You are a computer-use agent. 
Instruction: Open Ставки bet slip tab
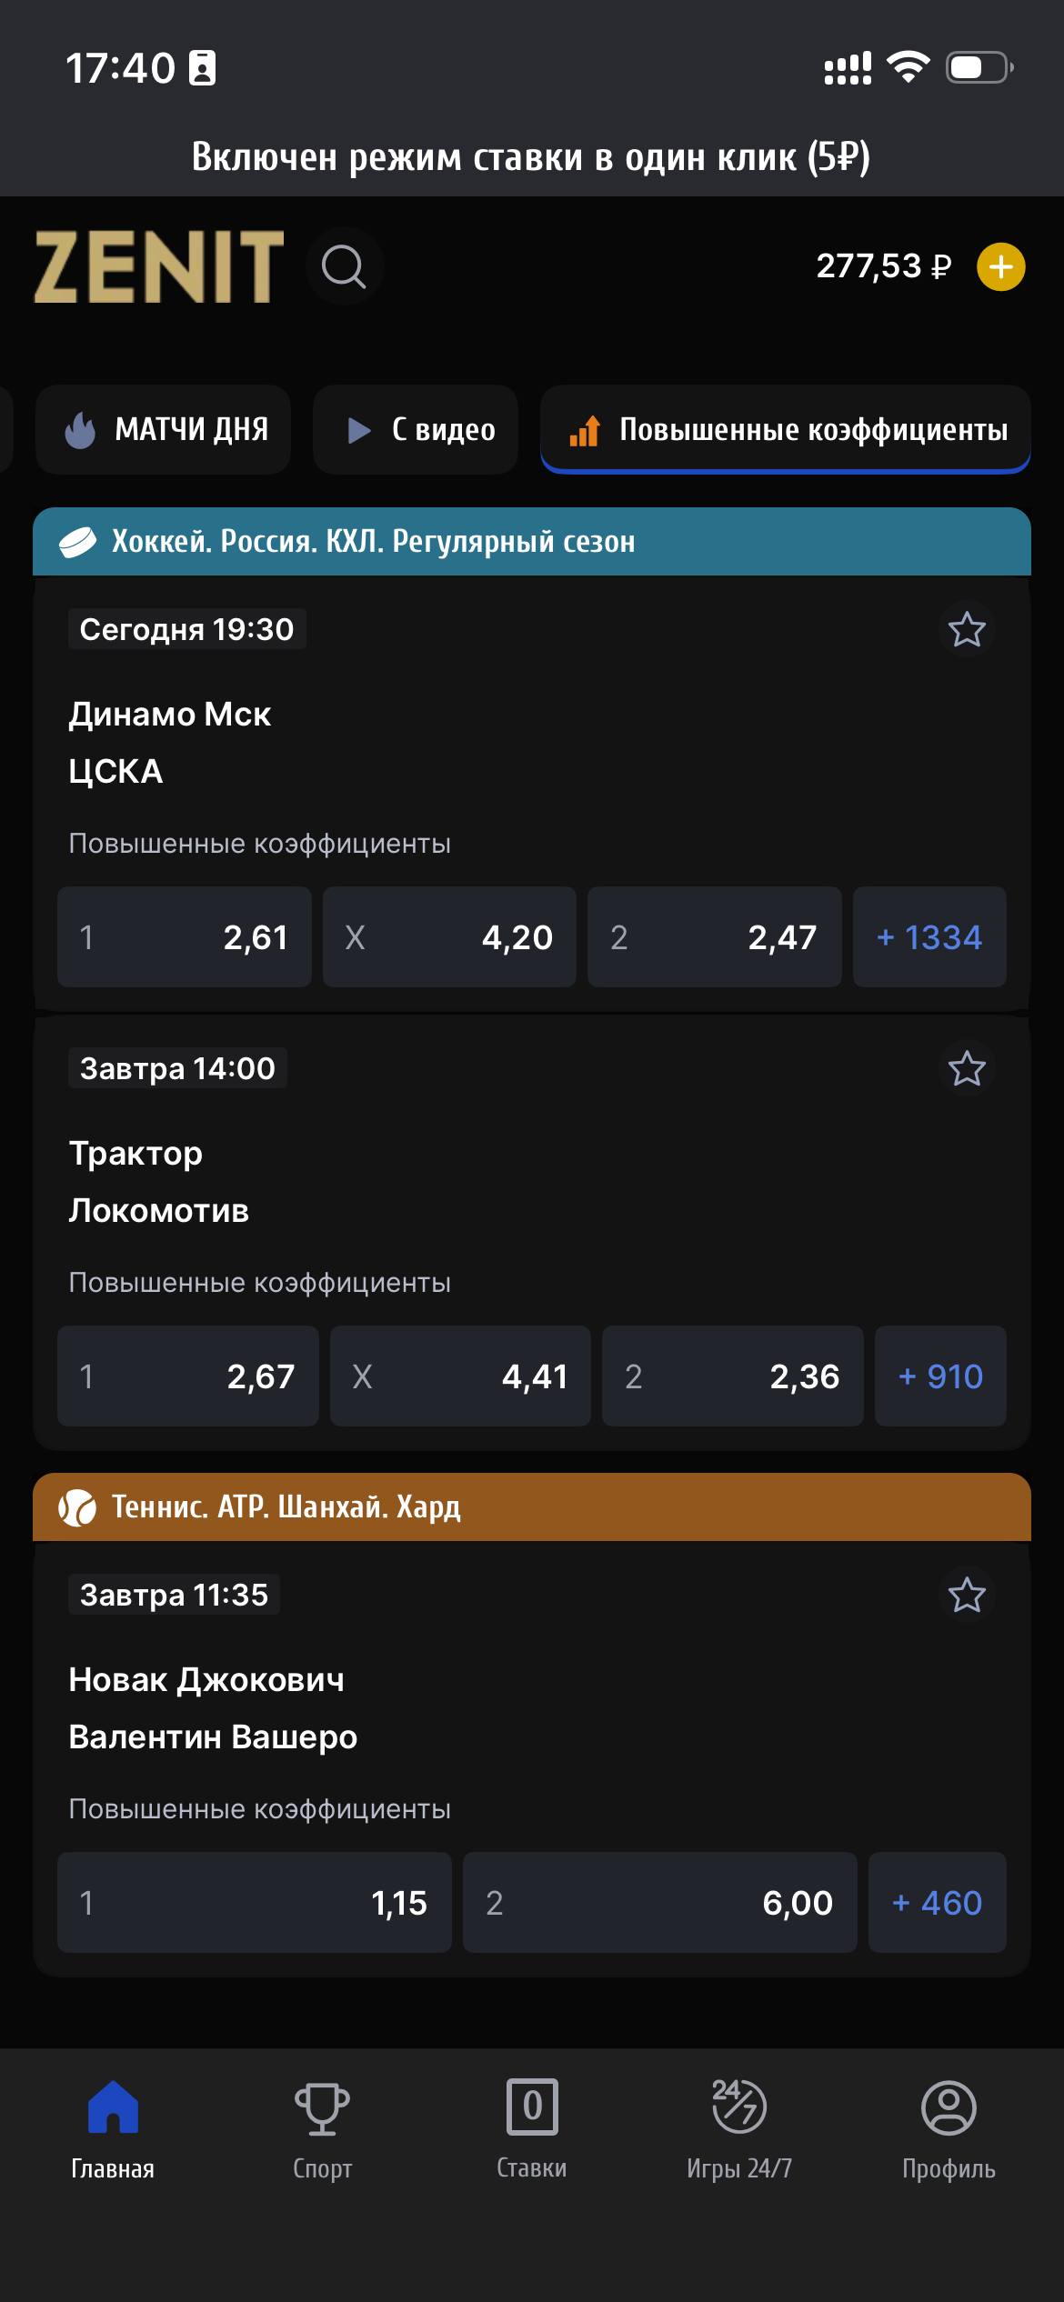[x=532, y=2129]
